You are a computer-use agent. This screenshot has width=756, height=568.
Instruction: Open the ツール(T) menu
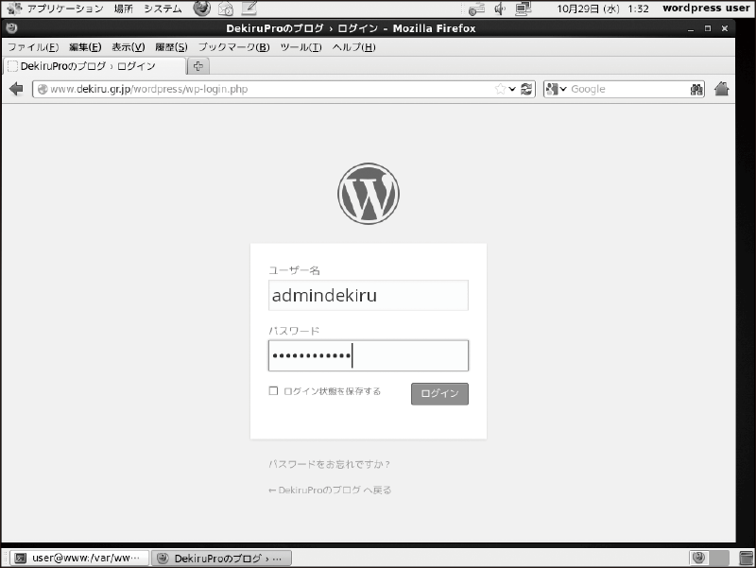301,47
